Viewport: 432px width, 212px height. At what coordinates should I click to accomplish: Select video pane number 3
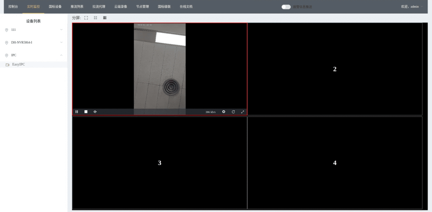[x=160, y=163]
